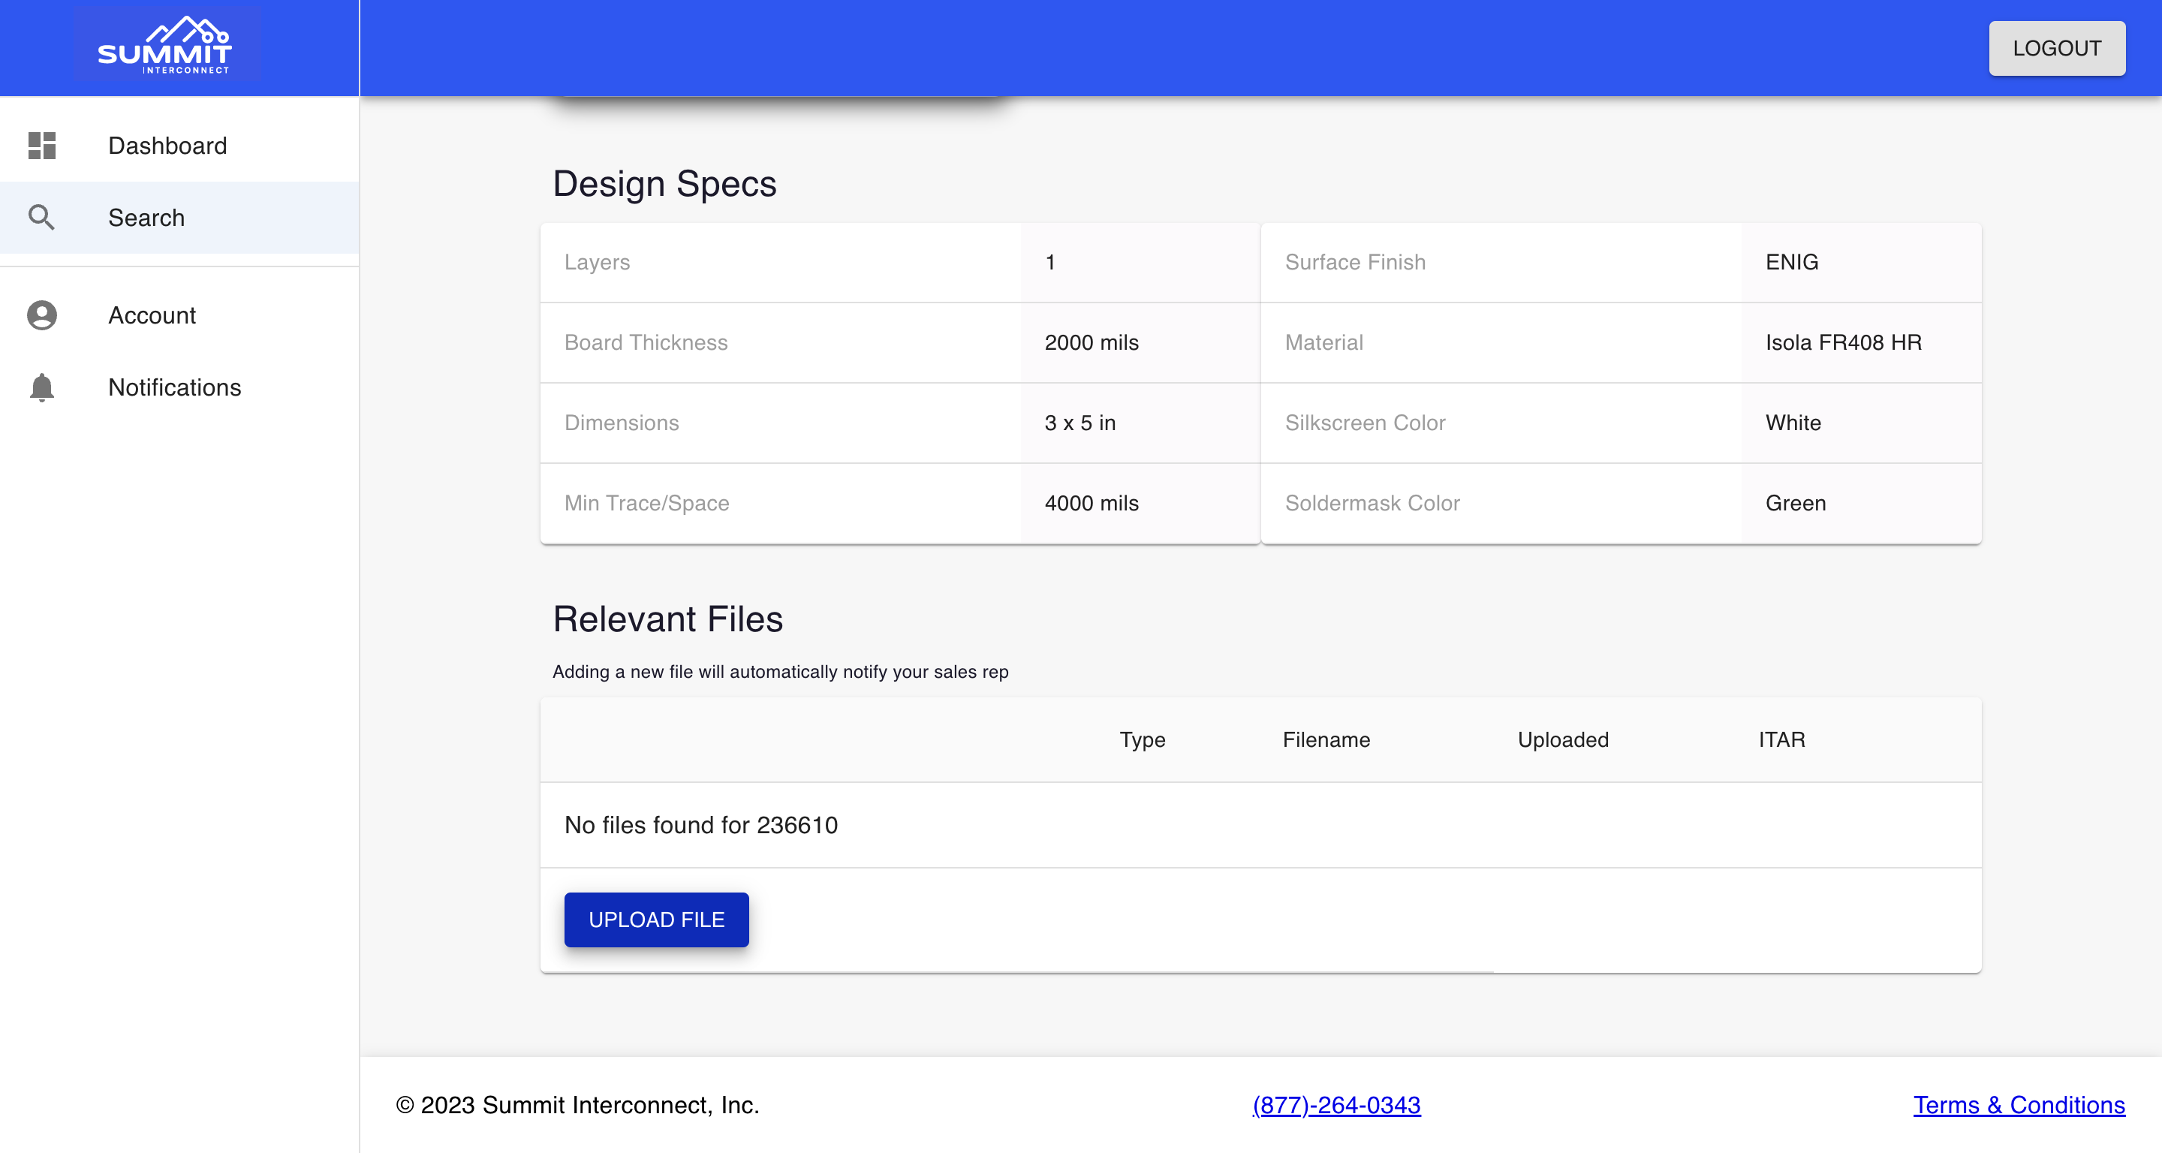
Task: Select the ENIG value
Action: (1792, 262)
